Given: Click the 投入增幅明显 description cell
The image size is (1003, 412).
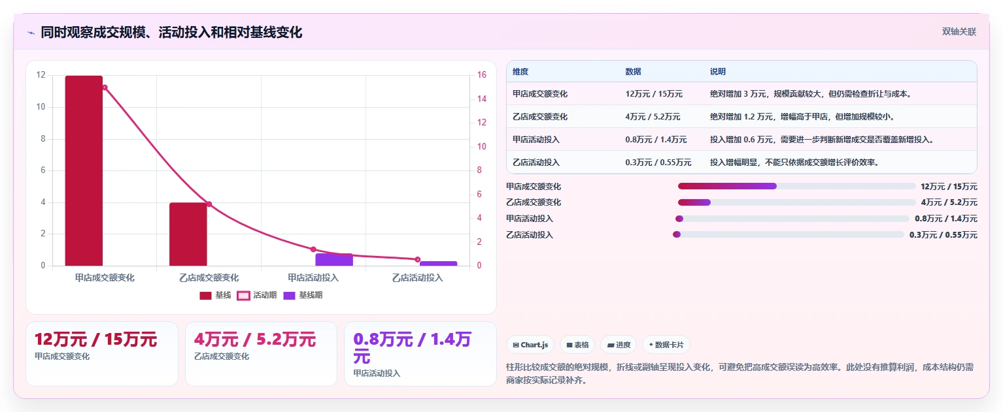Looking at the screenshot, I should 794,163.
